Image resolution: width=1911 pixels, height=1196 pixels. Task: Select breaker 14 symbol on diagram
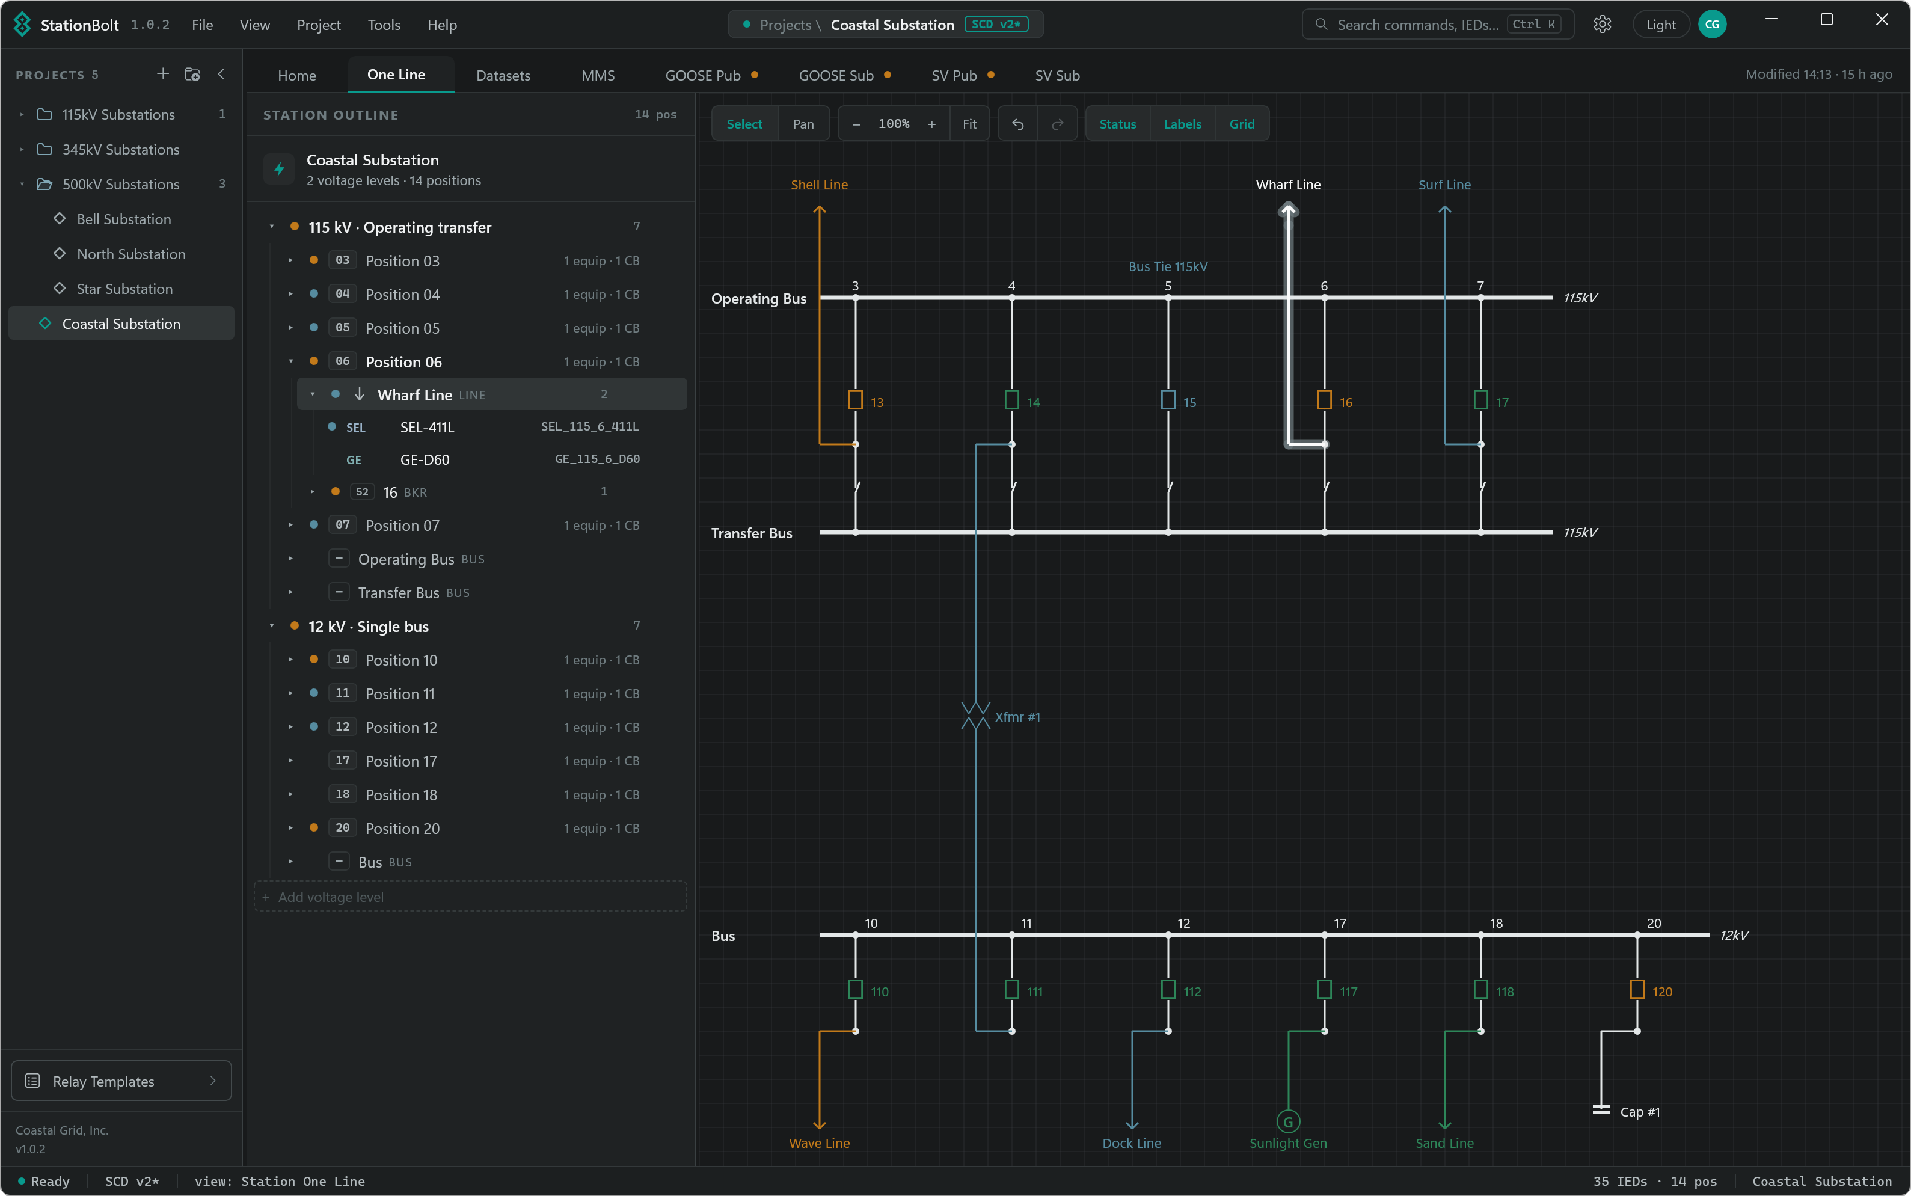pyautogui.click(x=1011, y=400)
